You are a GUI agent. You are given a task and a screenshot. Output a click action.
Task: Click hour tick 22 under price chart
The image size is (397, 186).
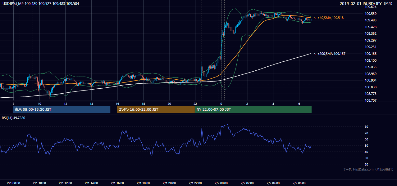point(195,104)
